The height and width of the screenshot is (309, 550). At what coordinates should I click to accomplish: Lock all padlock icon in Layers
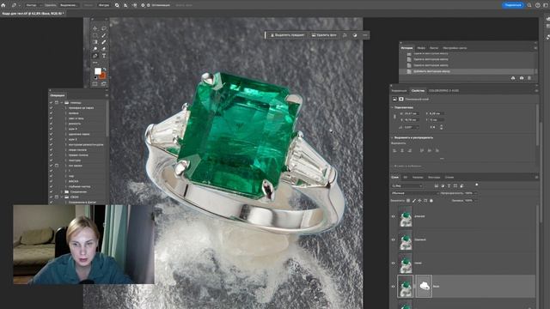tap(431, 201)
